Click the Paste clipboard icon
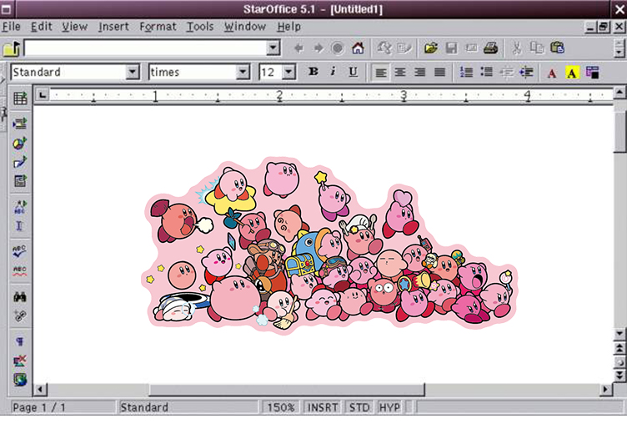This screenshot has height=434, width=627. [557, 48]
